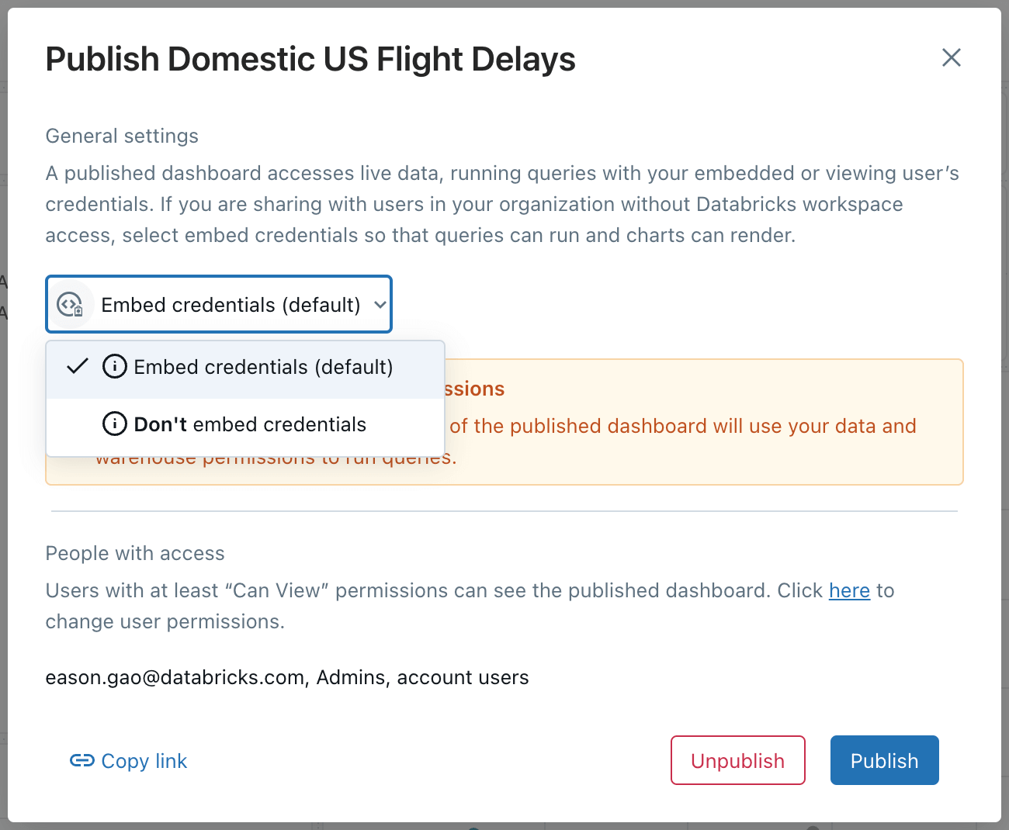Image resolution: width=1009 pixels, height=830 pixels.
Task: Click the embed credentials icon in combo box
Action: 71,305
